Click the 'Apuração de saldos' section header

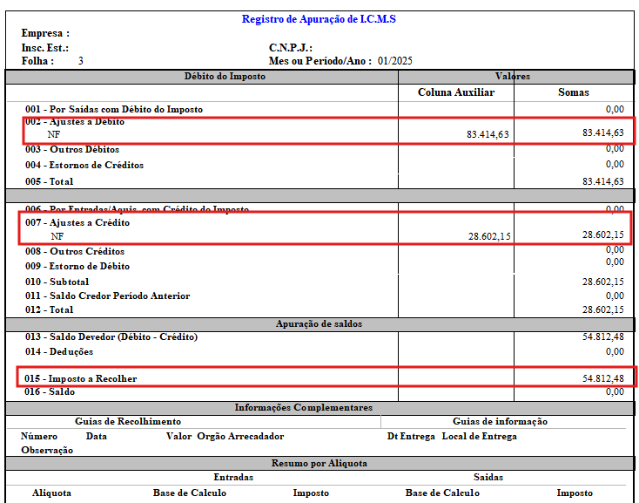tap(319, 324)
